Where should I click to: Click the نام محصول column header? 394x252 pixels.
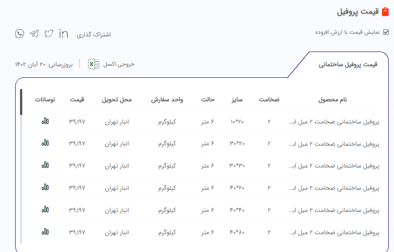point(332,100)
